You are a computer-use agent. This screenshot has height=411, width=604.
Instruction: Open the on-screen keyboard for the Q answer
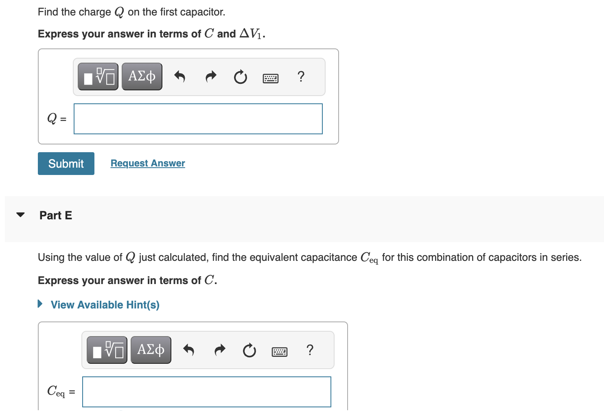pos(271,77)
